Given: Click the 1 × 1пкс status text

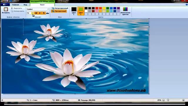Looking at the screenshot, I should click(x=33, y=100).
